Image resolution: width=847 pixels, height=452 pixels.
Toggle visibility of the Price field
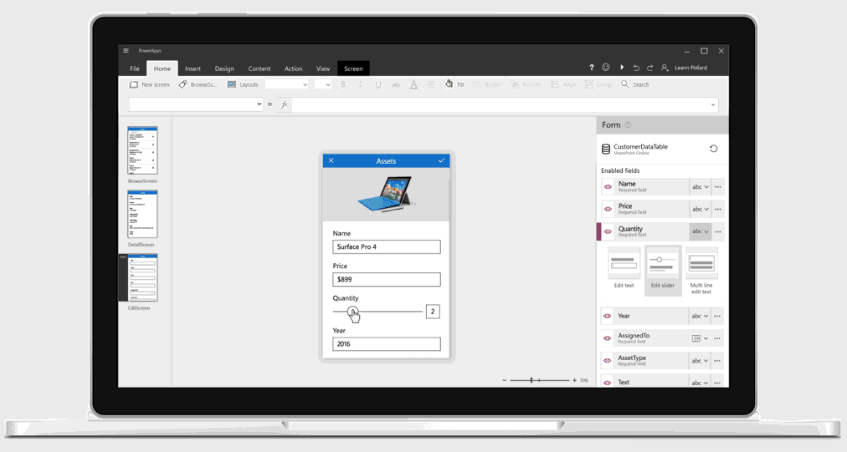608,209
